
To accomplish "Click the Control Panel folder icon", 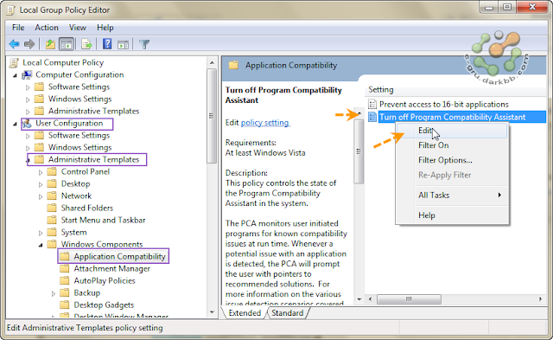I will [52, 171].
